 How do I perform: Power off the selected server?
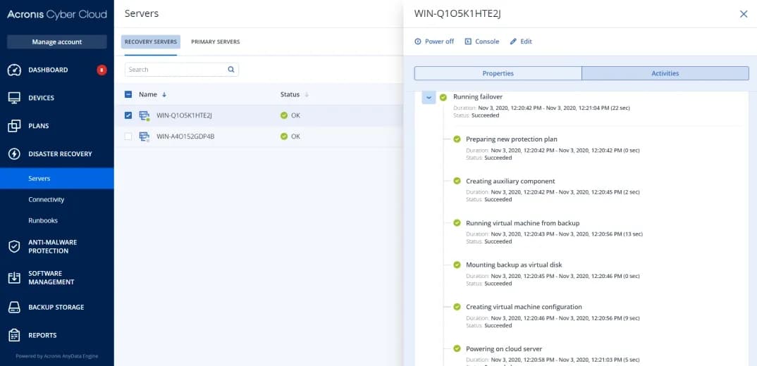[434, 42]
